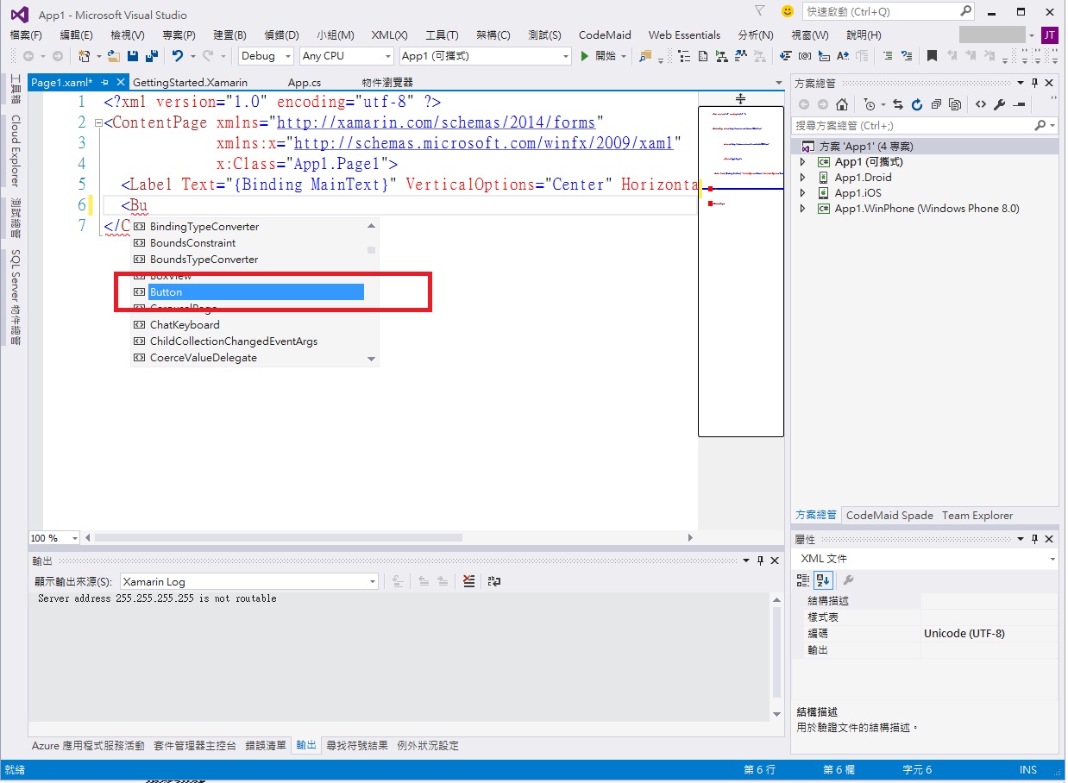The image size is (1068, 783).
Task: Toggle auto-hide pin on Properties panel
Action: pos(1034,539)
